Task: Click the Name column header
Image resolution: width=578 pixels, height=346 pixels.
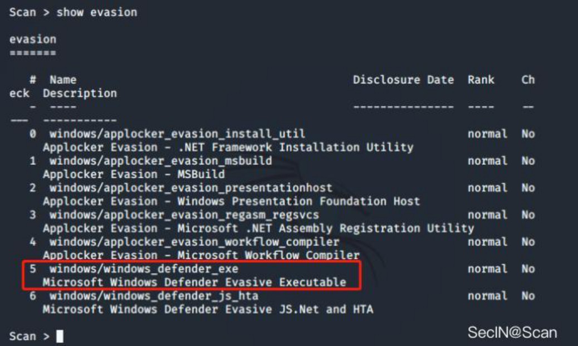Action: pyautogui.click(x=63, y=80)
